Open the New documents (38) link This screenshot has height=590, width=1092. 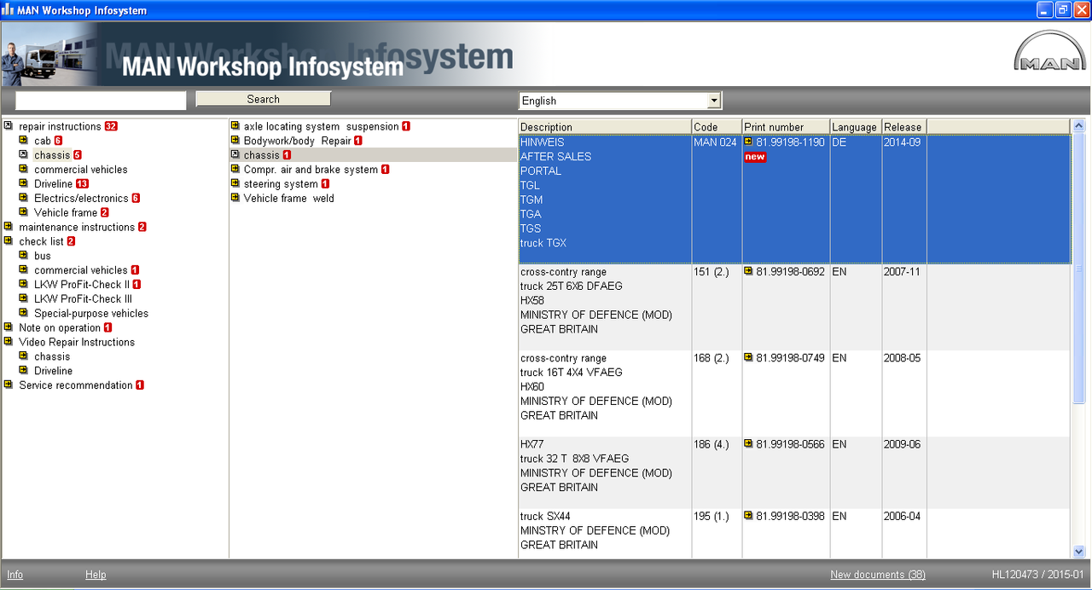(878, 575)
